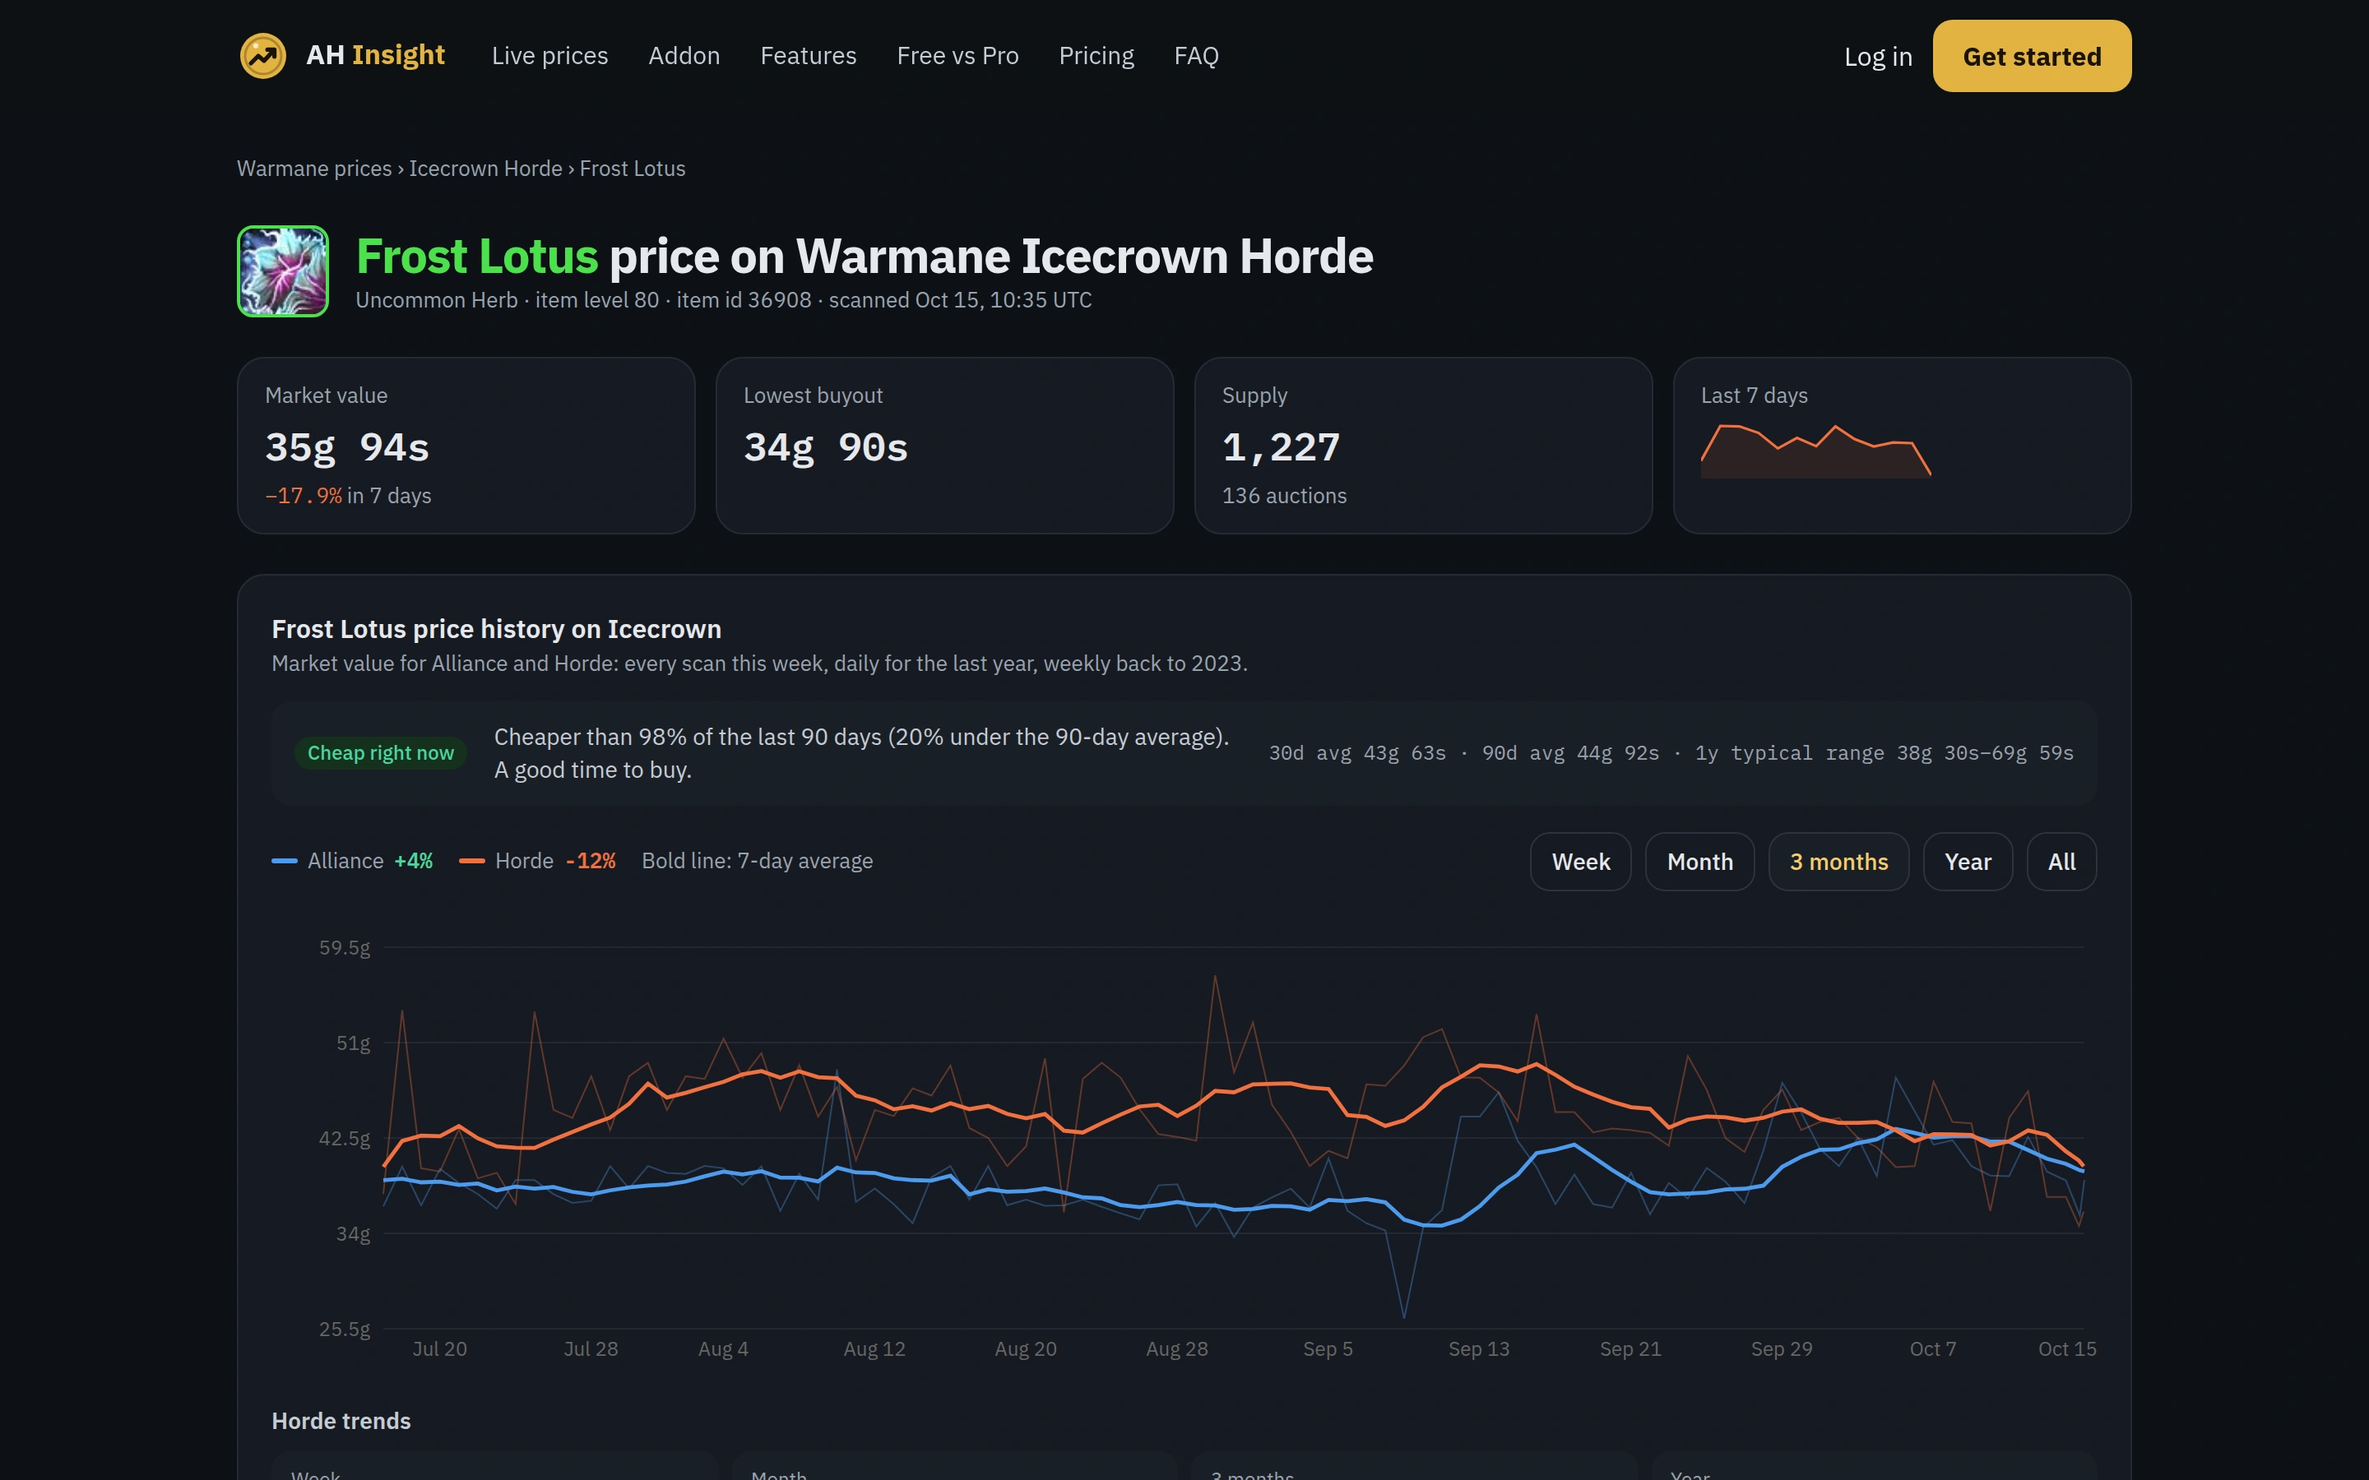
Task: Click the 30d avg 43g 63s stat
Action: [x=1356, y=752]
